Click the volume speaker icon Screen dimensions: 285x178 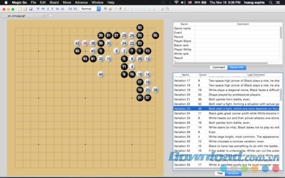(183, 2)
